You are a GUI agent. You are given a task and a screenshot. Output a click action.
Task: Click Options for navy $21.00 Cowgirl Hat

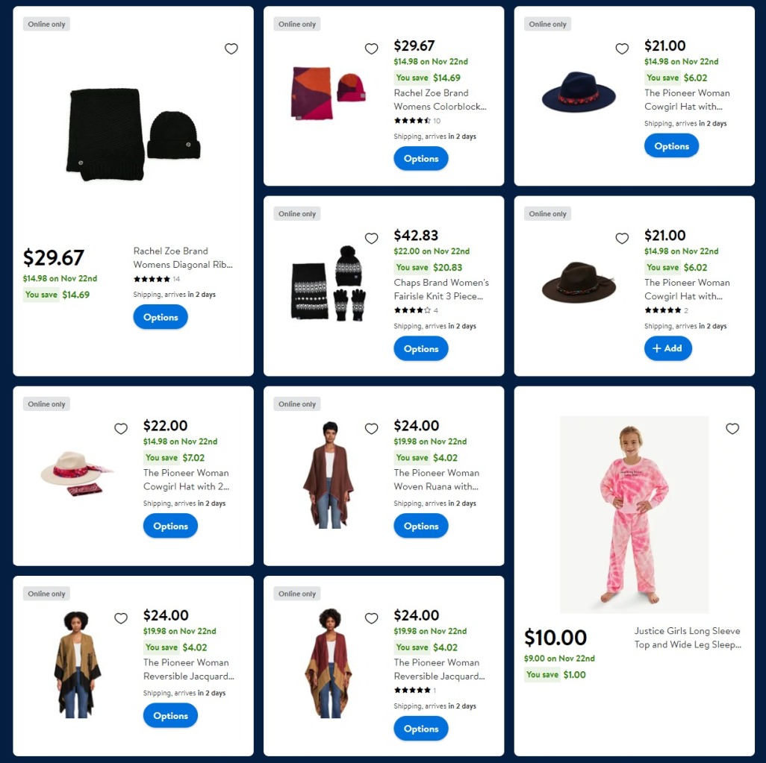pyautogui.click(x=671, y=146)
